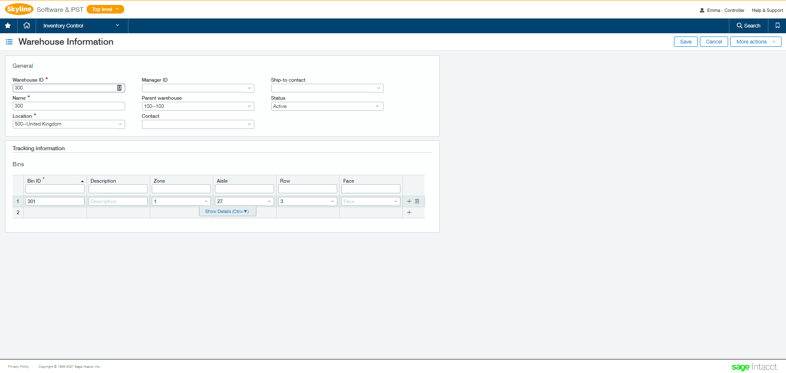This screenshot has width=786, height=373.
Task: Click the home icon in the navigation bar
Action: tap(26, 25)
